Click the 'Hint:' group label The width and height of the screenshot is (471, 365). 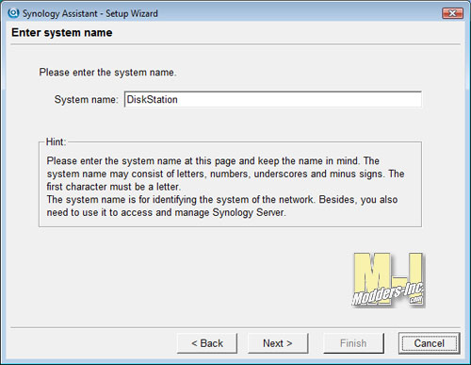coord(56,141)
